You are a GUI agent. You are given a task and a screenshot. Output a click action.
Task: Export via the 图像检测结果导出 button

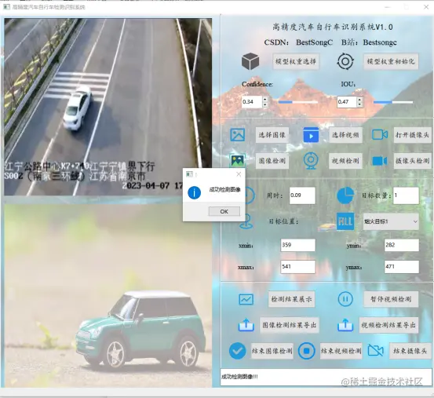(290, 325)
